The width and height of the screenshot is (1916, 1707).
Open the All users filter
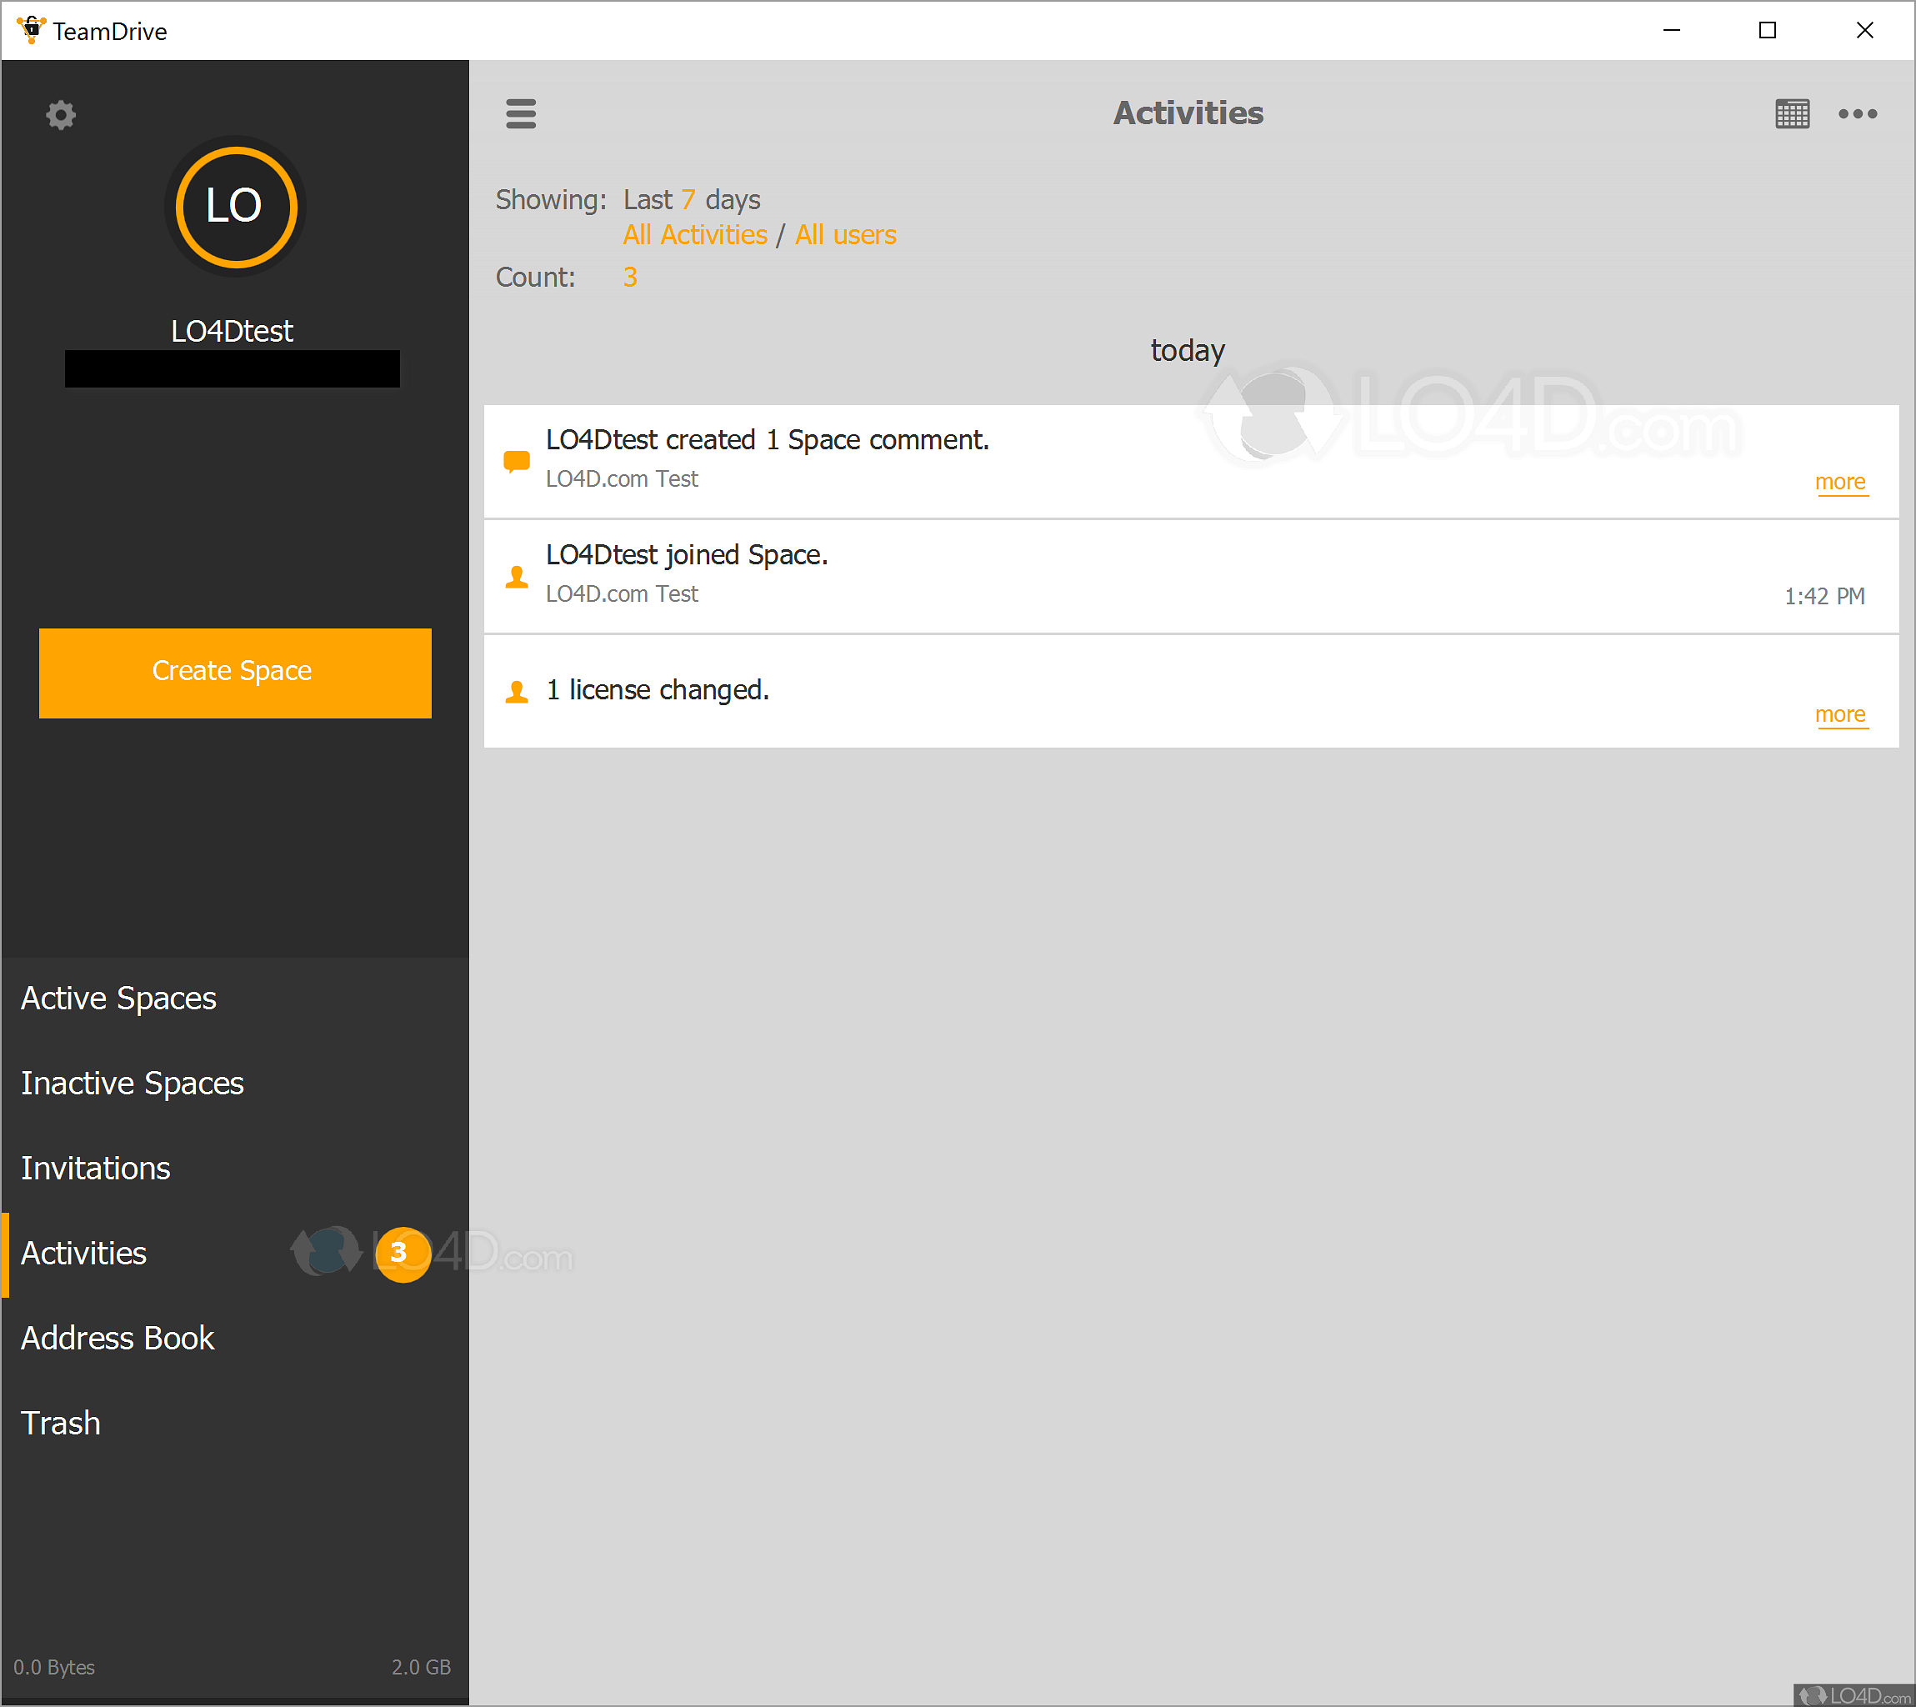(x=845, y=234)
